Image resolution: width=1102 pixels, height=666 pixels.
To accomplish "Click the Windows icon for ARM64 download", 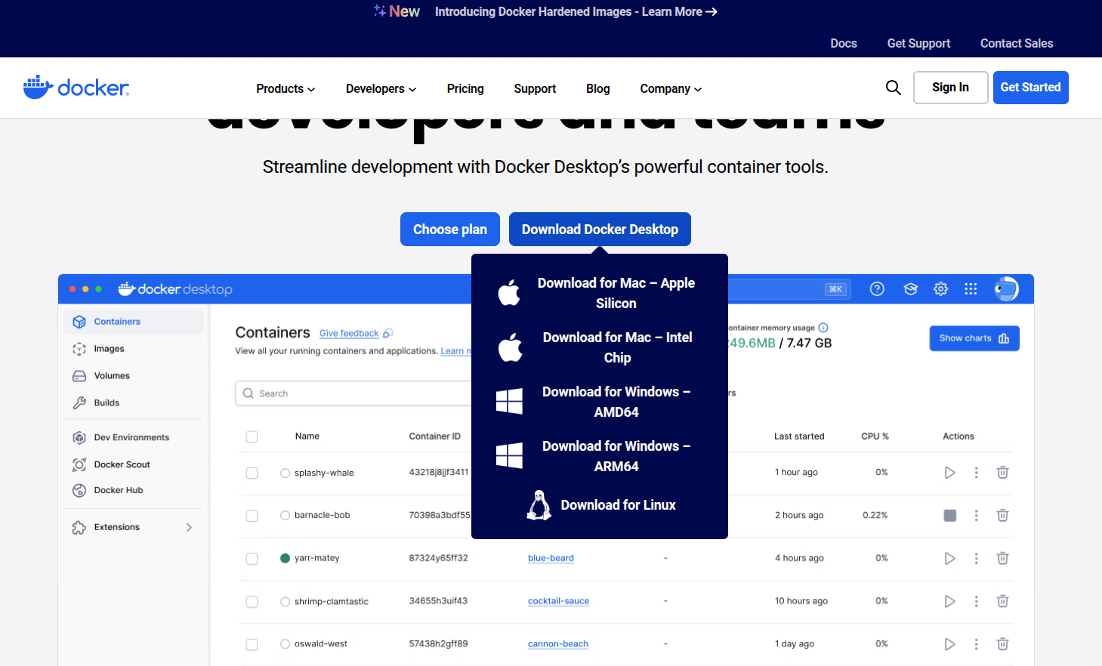I will coord(509,456).
